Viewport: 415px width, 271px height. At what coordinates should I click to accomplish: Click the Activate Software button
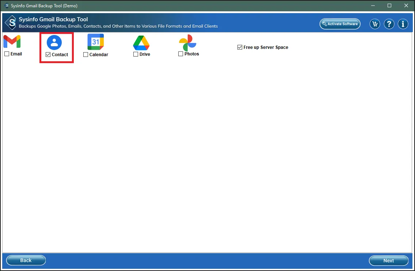(340, 24)
